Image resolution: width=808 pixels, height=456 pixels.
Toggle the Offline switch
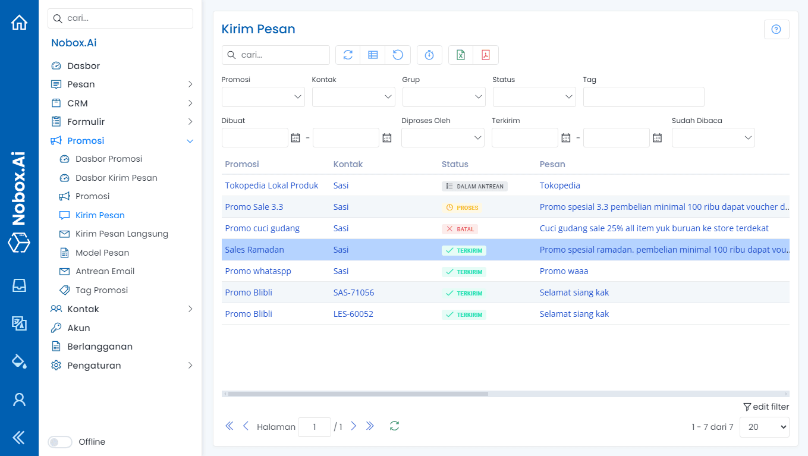(60, 442)
